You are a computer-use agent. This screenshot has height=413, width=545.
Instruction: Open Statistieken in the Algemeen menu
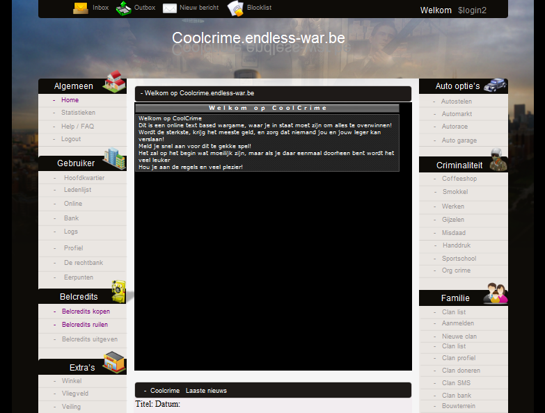[78, 113]
